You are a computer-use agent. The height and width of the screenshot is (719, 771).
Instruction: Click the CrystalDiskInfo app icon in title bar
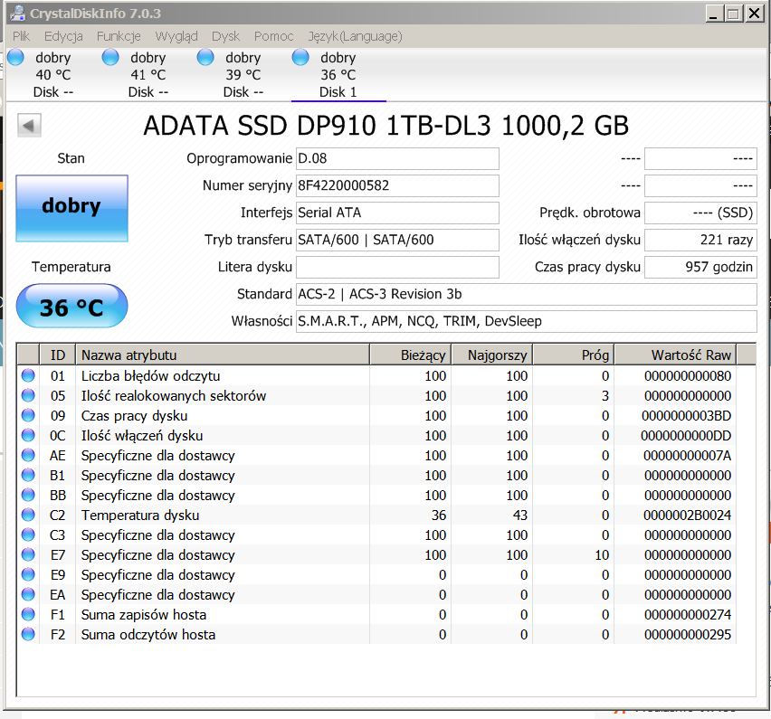click(x=18, y=13)
